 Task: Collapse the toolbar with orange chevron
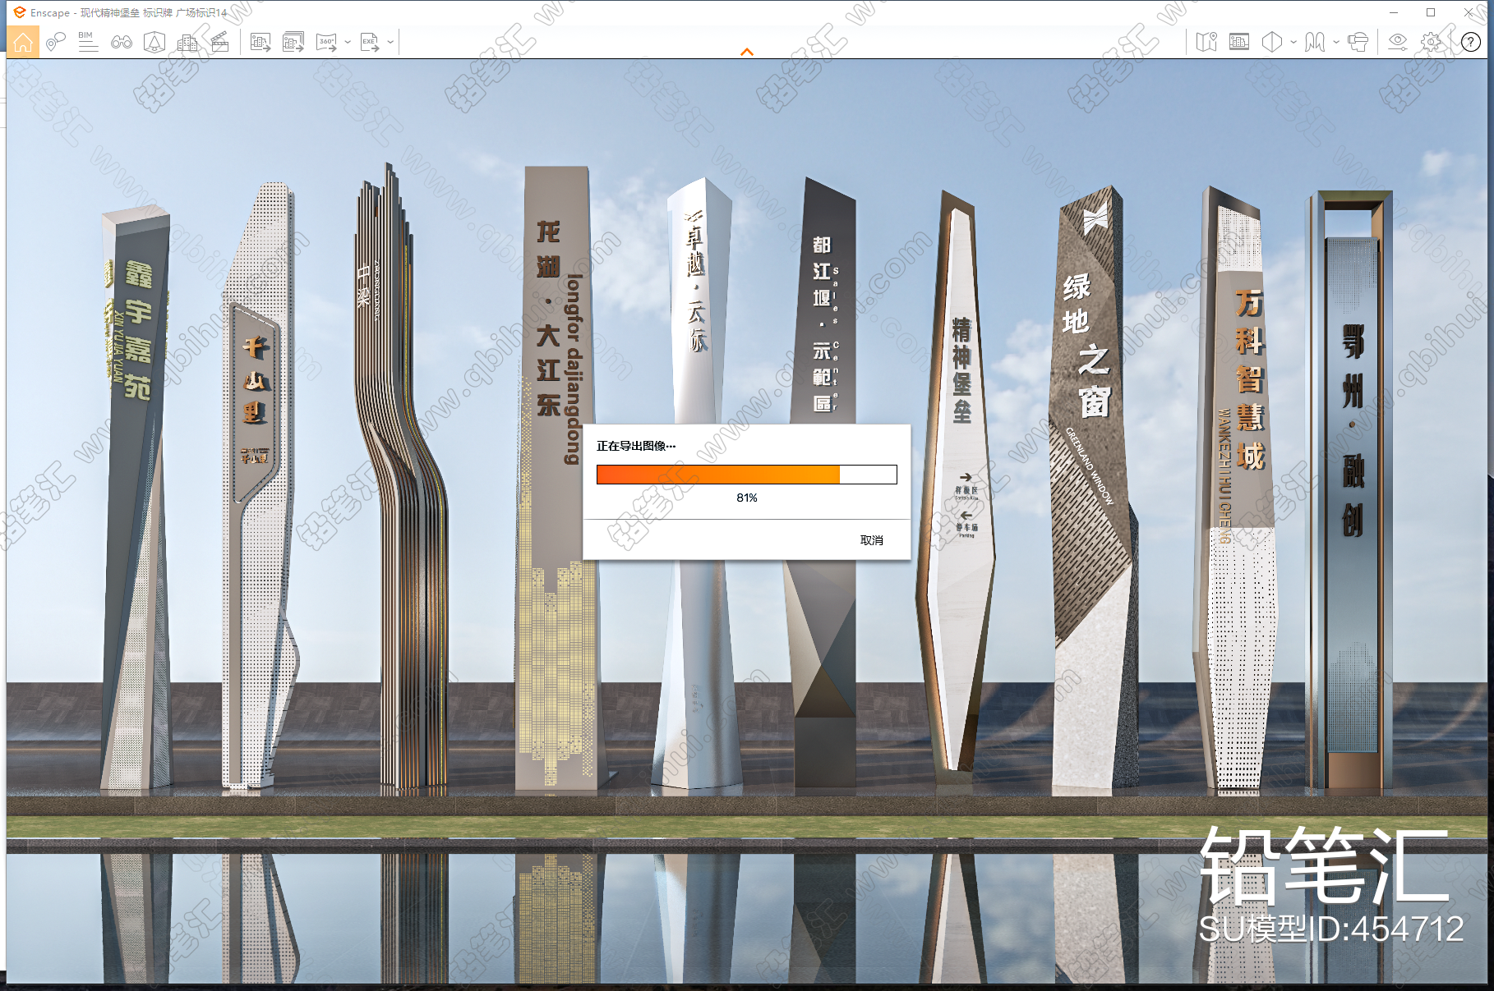[x=747, y=52]
